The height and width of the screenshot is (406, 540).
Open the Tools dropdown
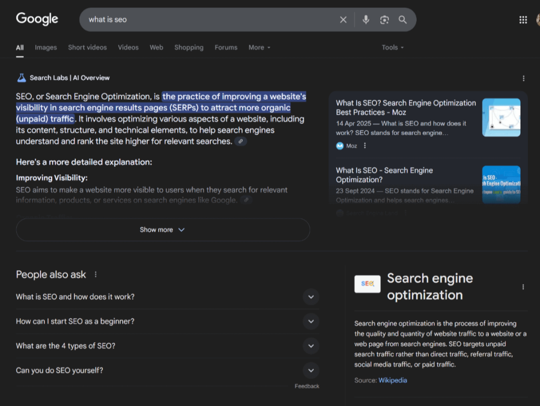click(x=392, y=48)
